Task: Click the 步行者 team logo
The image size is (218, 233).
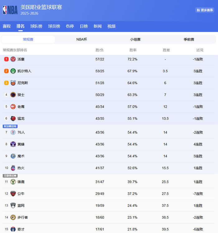Action: [13, 217]
